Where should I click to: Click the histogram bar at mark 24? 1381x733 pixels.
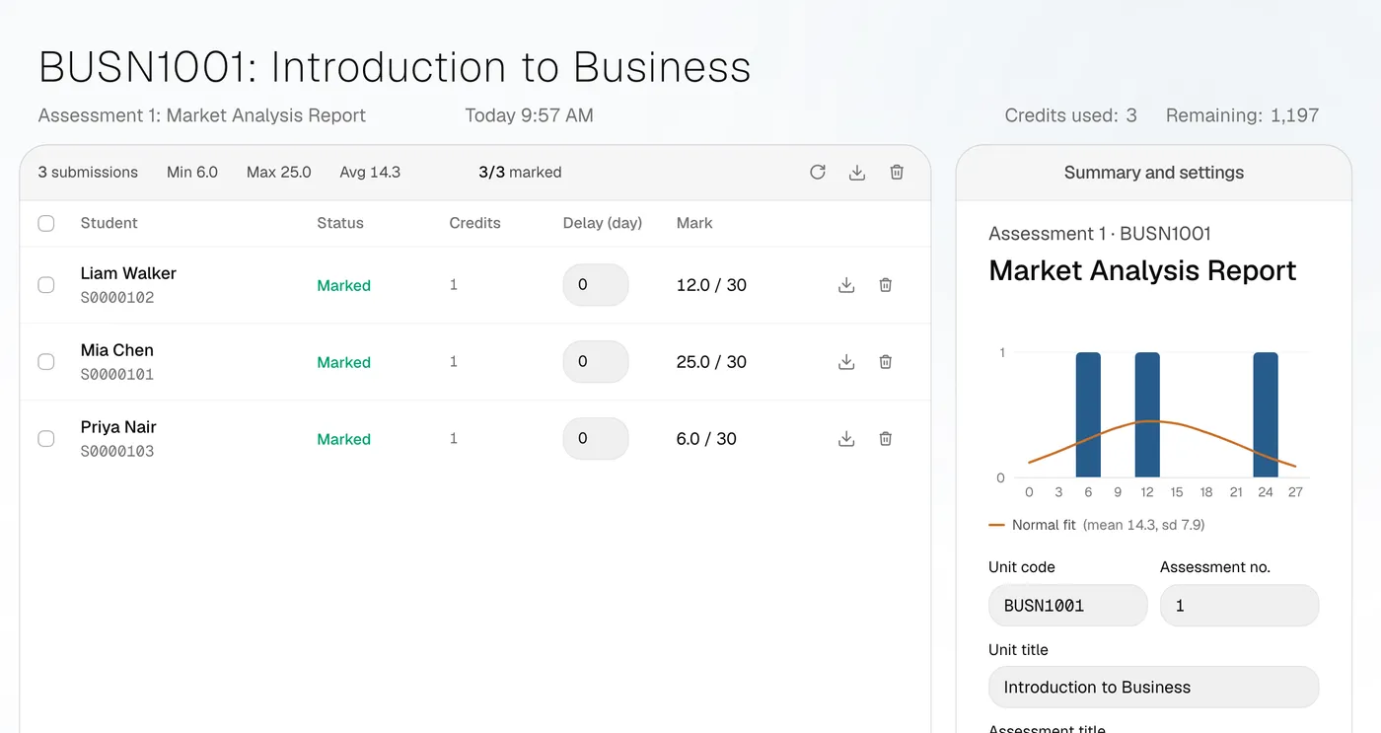[x=1266, y=414]
